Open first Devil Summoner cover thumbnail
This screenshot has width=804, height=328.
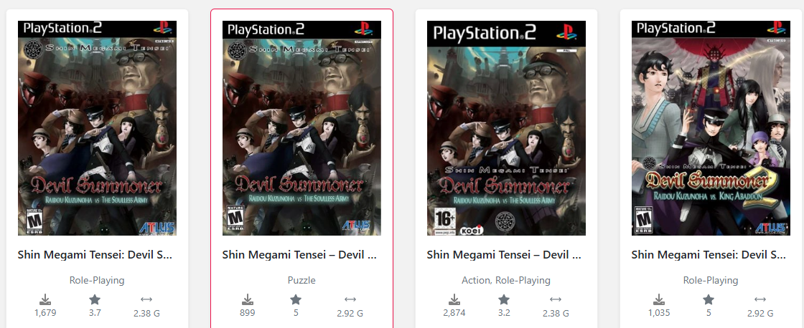(x=98, y=128)
